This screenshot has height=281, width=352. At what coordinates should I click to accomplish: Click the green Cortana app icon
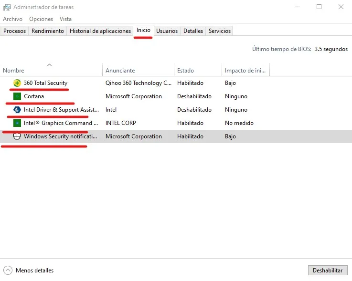coord(17,96)
